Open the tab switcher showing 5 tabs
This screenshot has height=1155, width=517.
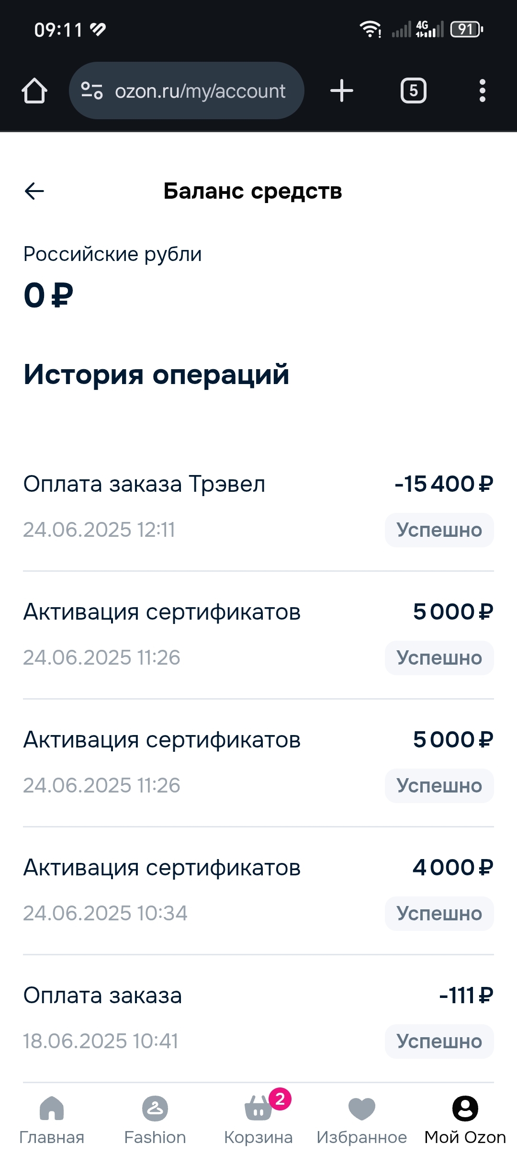(x=414, y=91)
